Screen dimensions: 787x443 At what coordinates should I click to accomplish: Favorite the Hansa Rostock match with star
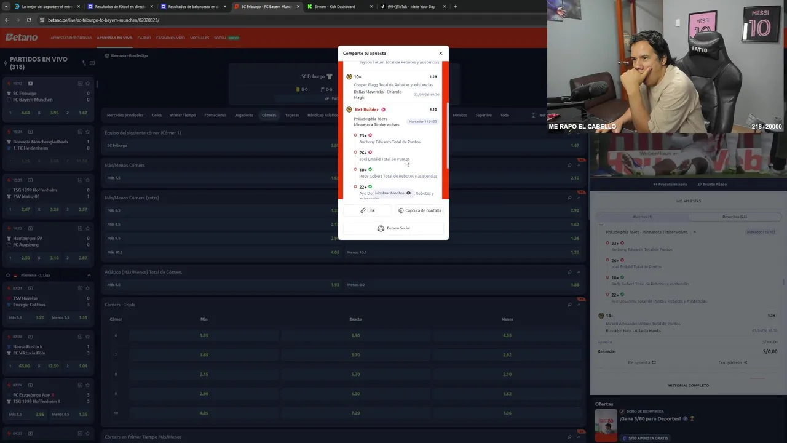coord(88,337)
